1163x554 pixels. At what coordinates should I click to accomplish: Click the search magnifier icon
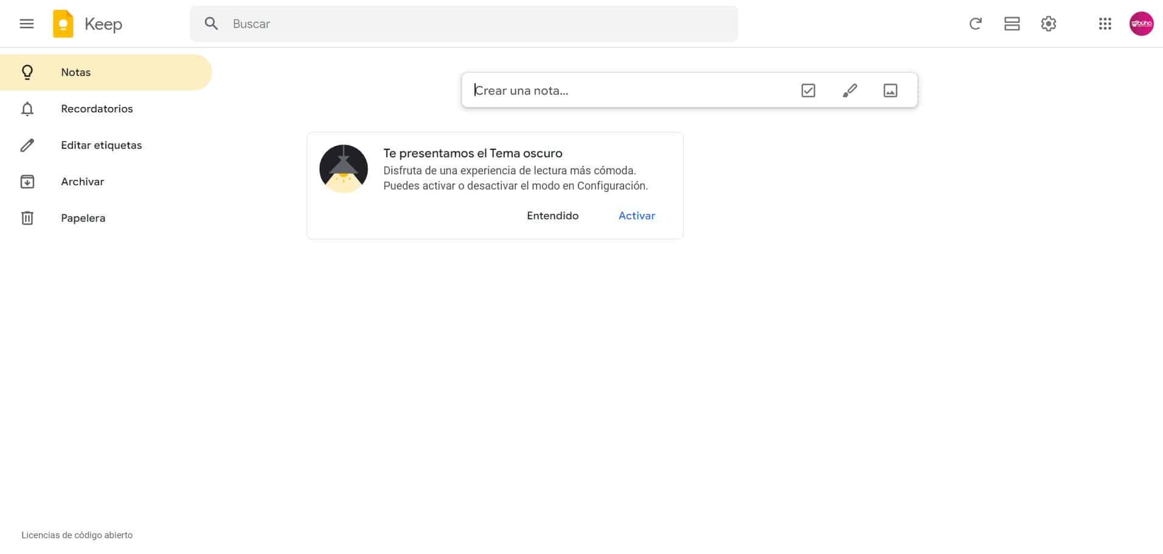(211, 24)
